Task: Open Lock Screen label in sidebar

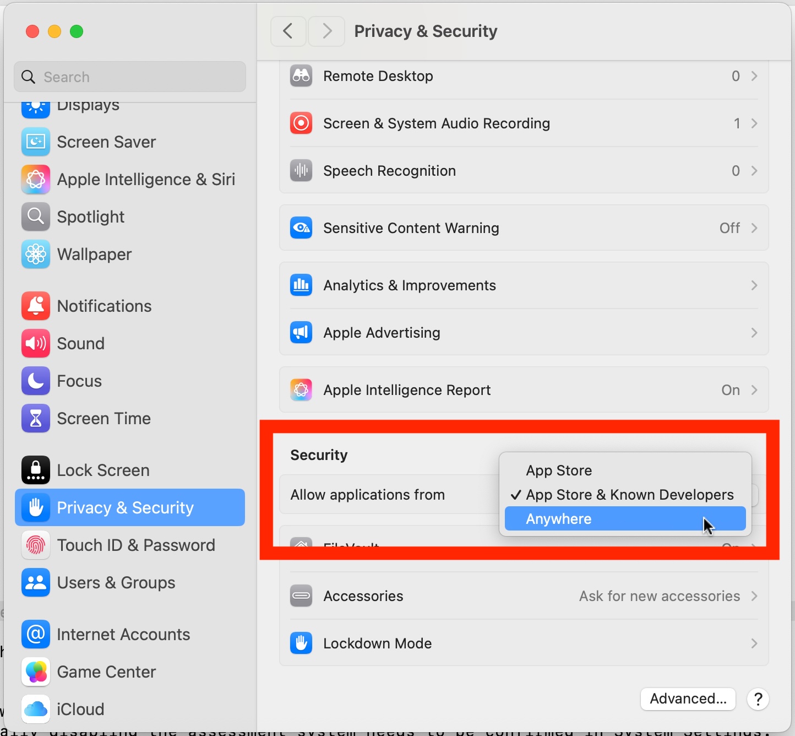Action: [104, 470]
